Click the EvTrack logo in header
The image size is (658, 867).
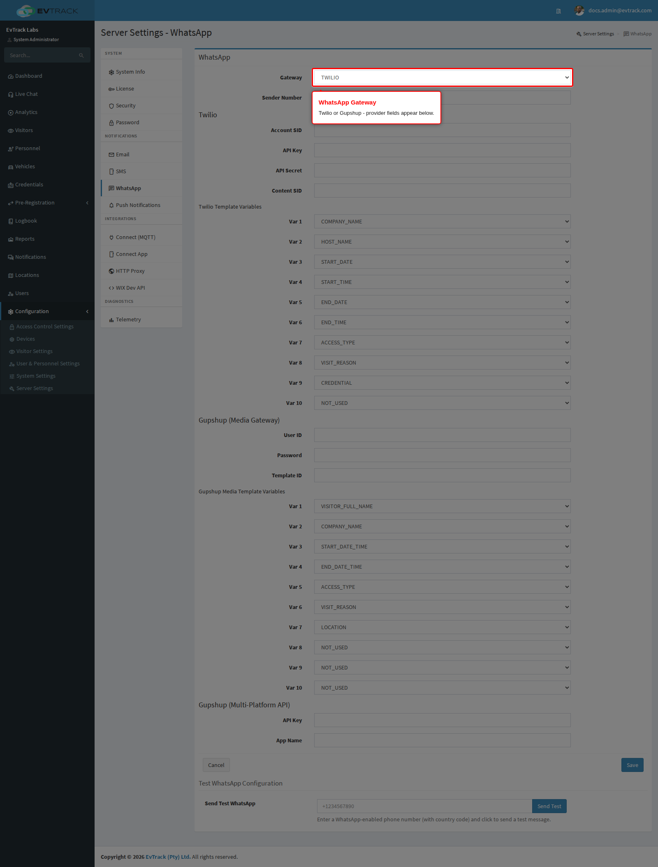click(47, 11)
